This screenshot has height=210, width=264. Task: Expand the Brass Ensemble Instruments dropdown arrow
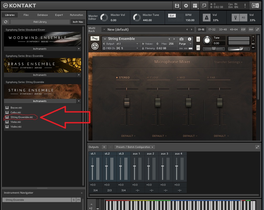pos(79,75)
